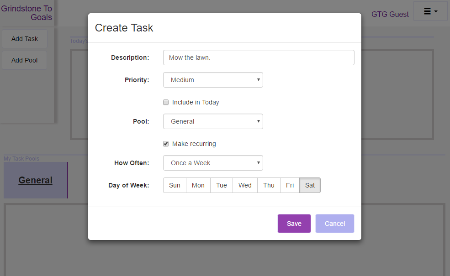Select Sat as day of week
The width and height of the screenshot is (450, 276).
310,185
